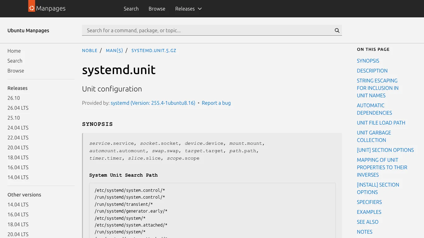The image size is (424, 238).
Task: Click the SYSTEMD.UNIT.5.GZ breadcrumb link
Action: (x=154, y=51)
